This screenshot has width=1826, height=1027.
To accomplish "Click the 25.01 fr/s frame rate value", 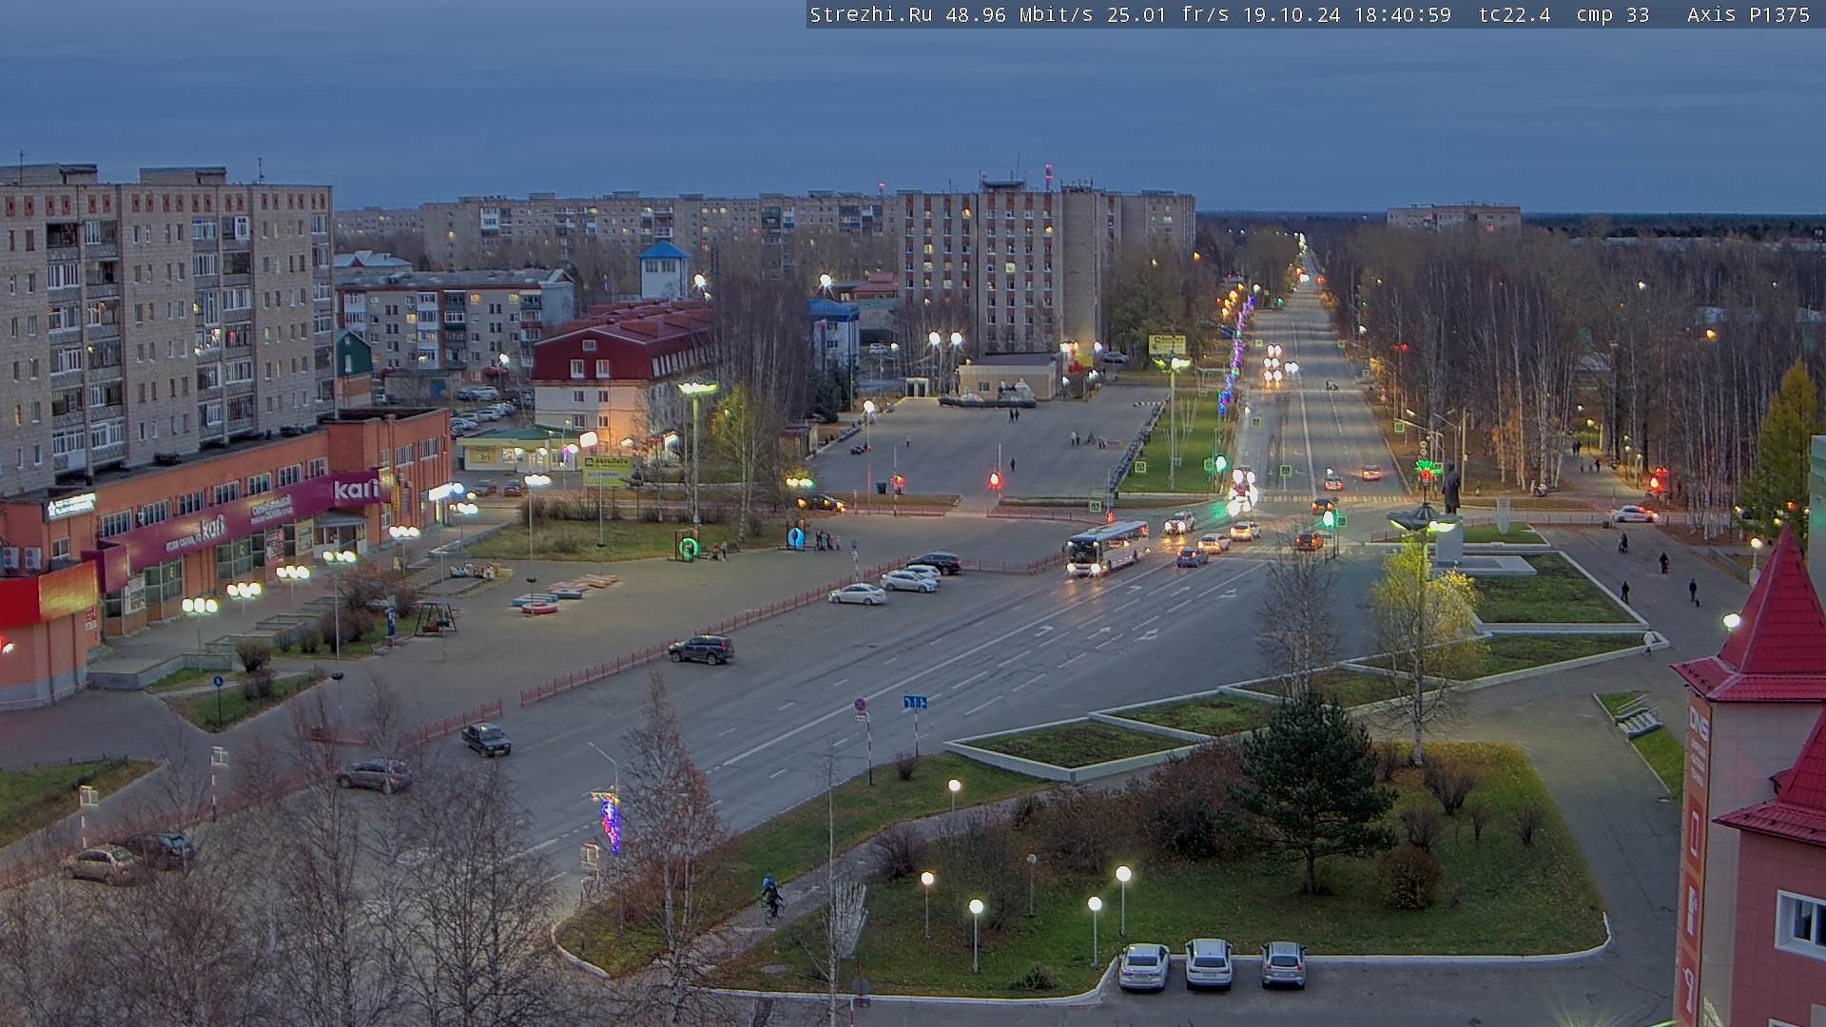I will 1168,15.
